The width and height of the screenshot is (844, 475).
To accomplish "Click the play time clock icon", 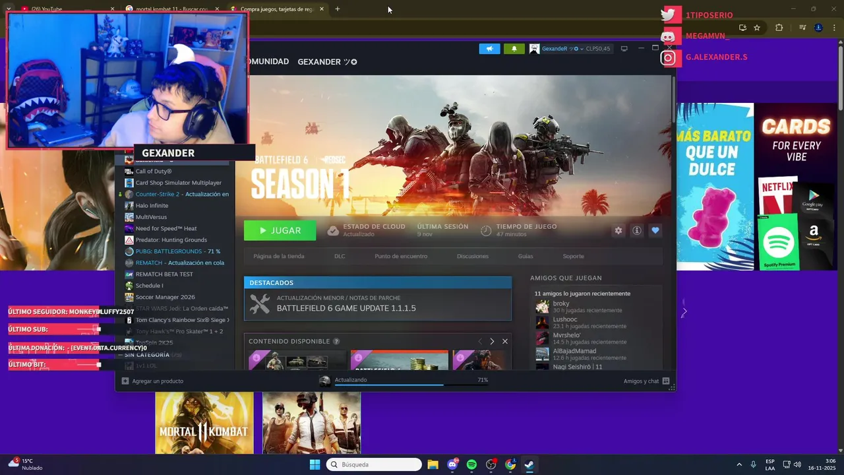I will [x=486, y=230].
